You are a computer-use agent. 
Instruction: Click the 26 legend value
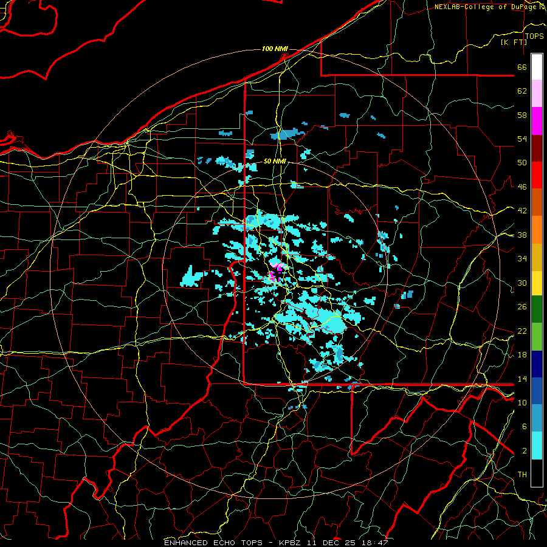click(x=522, y=307)
